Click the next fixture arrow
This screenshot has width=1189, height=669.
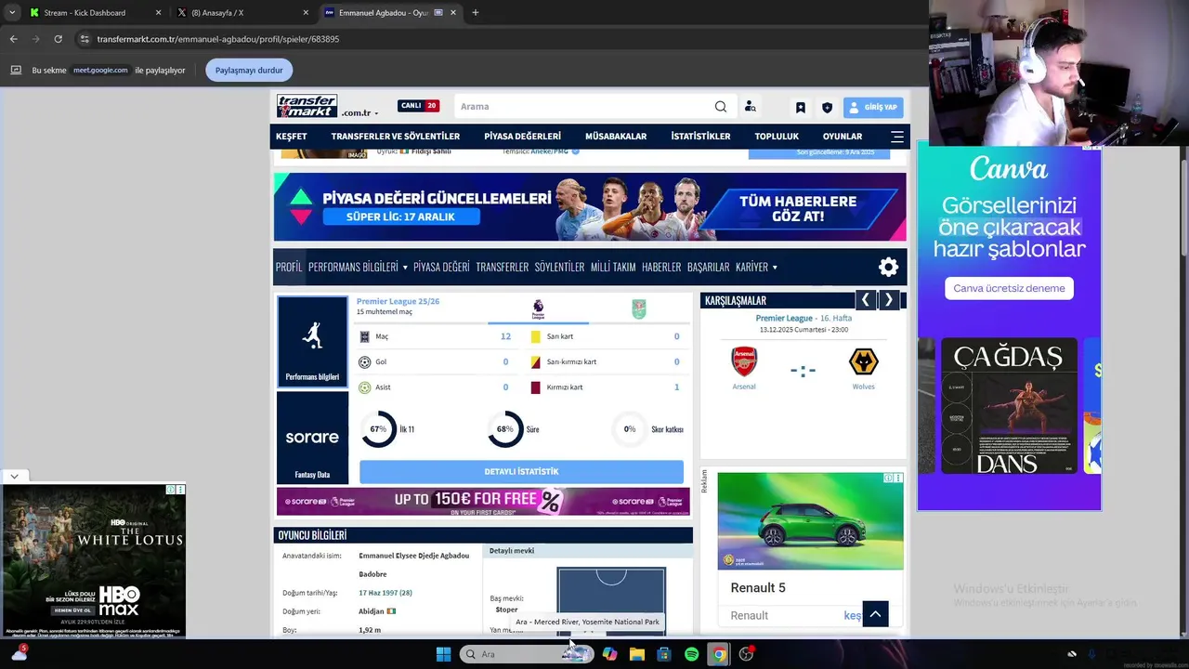pos(888,300)
